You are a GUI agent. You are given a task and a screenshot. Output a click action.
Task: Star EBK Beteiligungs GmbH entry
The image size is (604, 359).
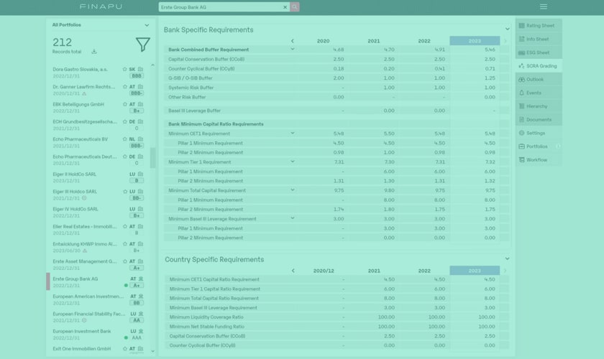tap(124, 104)
